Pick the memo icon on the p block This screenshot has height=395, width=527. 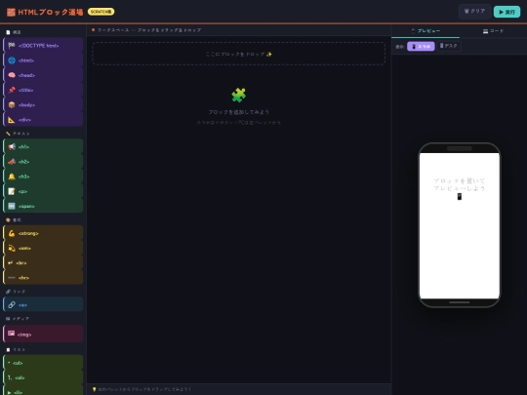pos(12,191)
